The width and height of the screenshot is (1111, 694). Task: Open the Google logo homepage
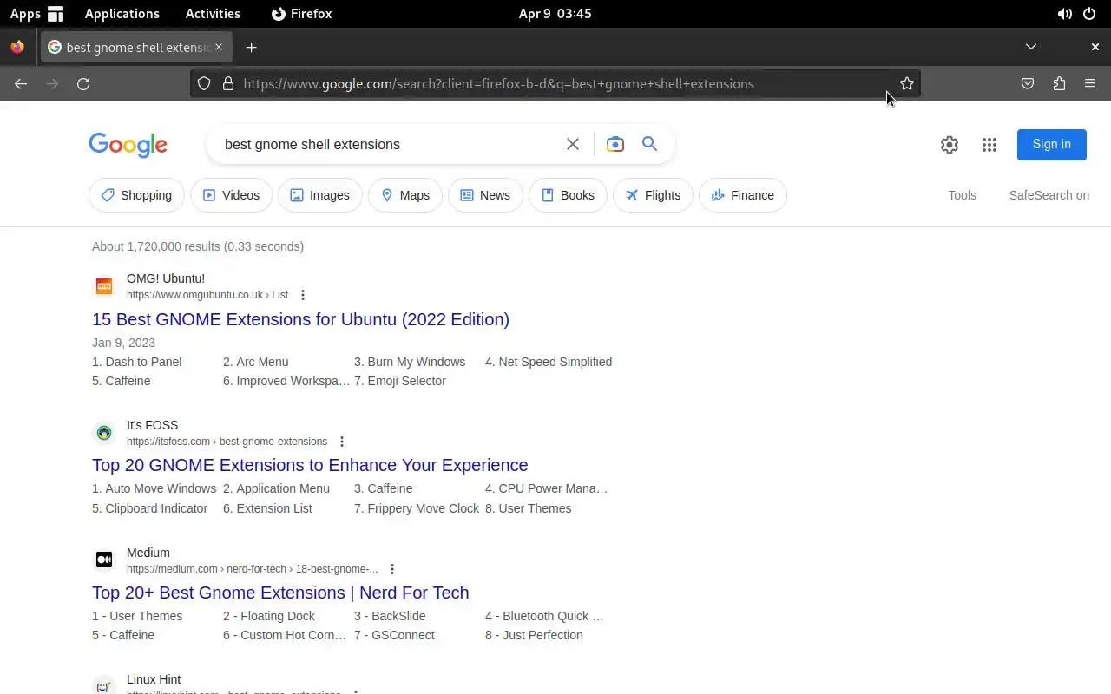[128, 145]
